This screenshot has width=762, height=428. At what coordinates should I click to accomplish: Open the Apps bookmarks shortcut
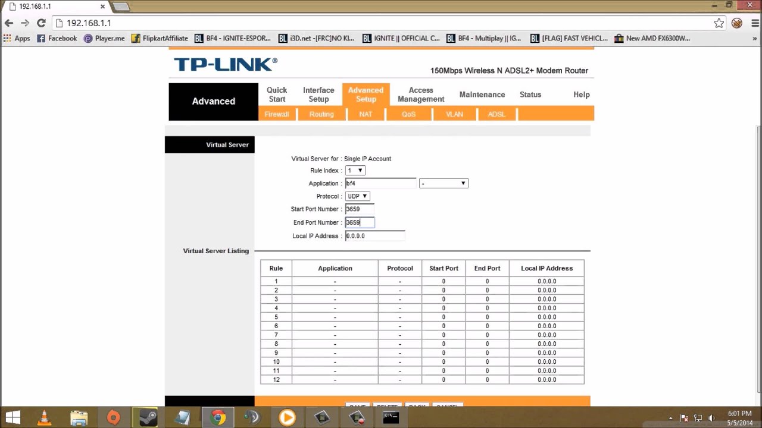[x=17, y=38]
